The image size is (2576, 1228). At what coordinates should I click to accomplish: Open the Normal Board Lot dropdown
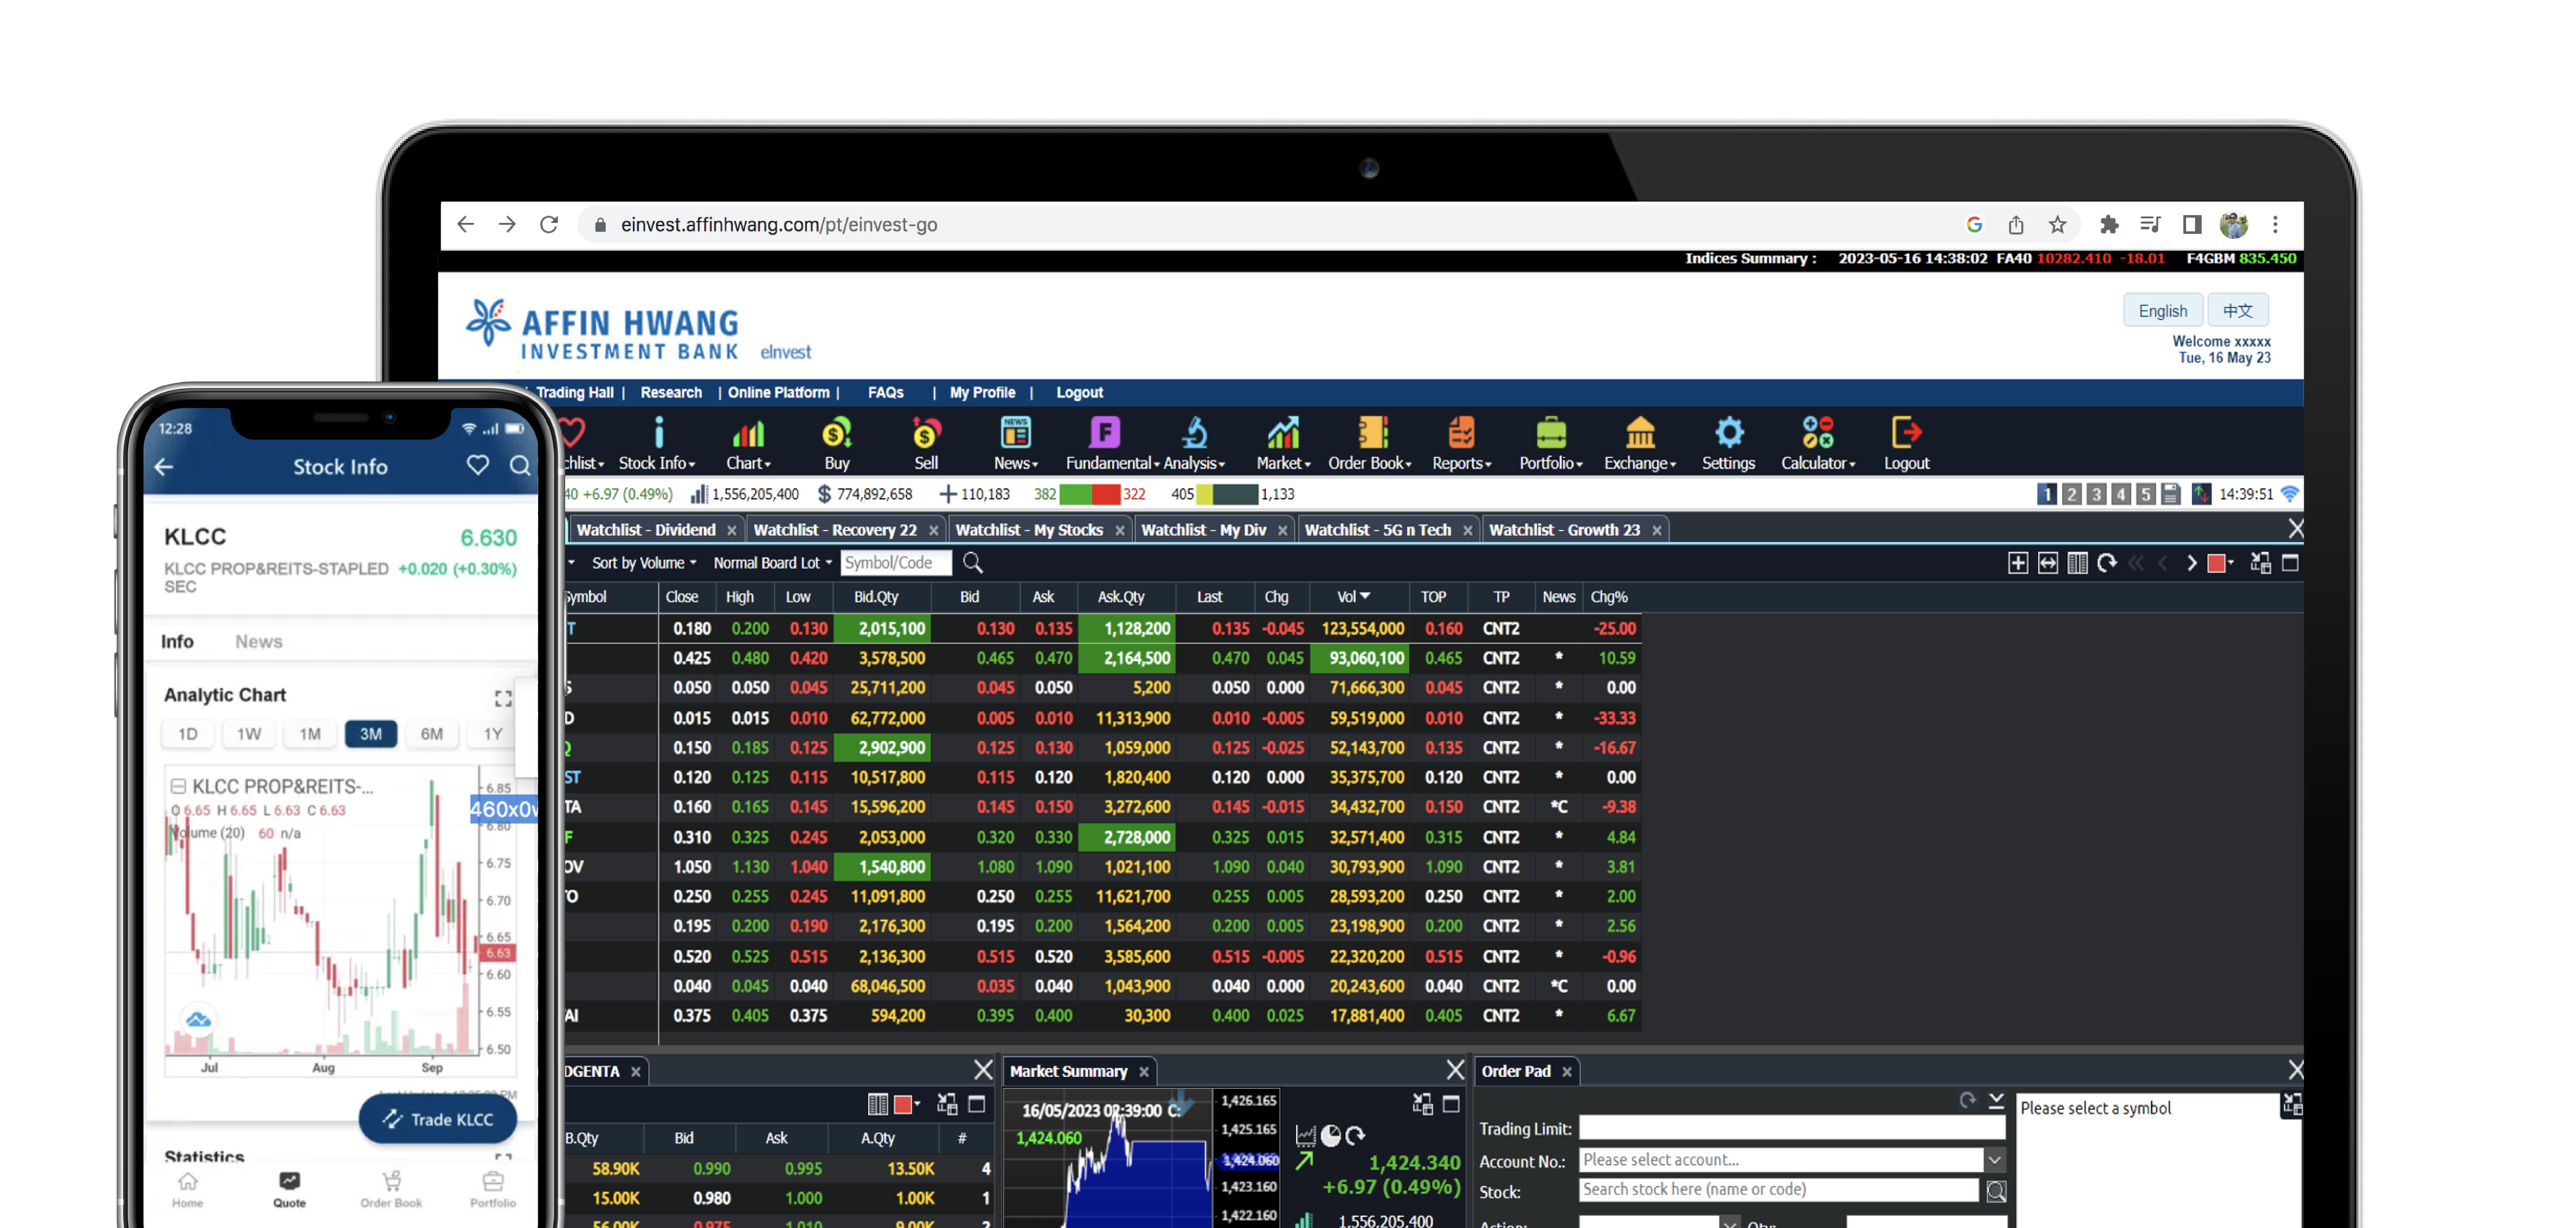click(x=772, y=563)
